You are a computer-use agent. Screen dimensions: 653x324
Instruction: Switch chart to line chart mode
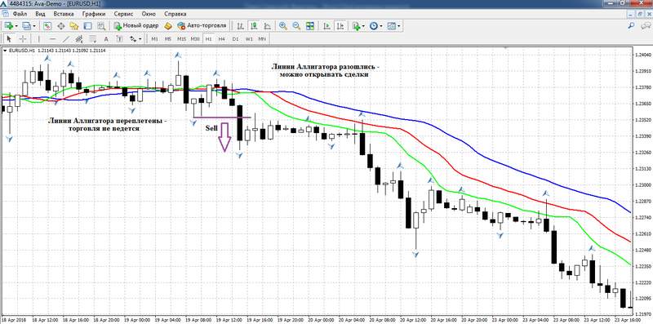click(x=267, y=26)
